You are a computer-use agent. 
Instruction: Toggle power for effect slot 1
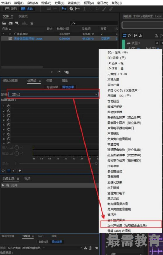pos(8,106)
